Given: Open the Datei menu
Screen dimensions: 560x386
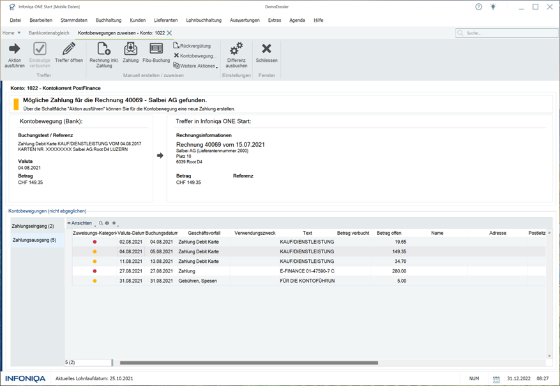Looking at the screenshot, I should (15, 20).
